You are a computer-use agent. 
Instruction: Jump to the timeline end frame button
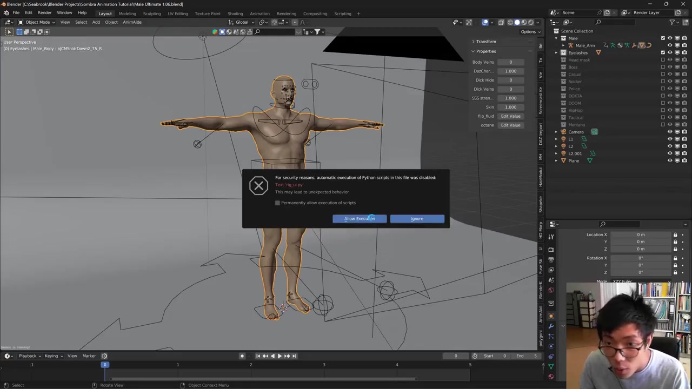click(294, 356)
